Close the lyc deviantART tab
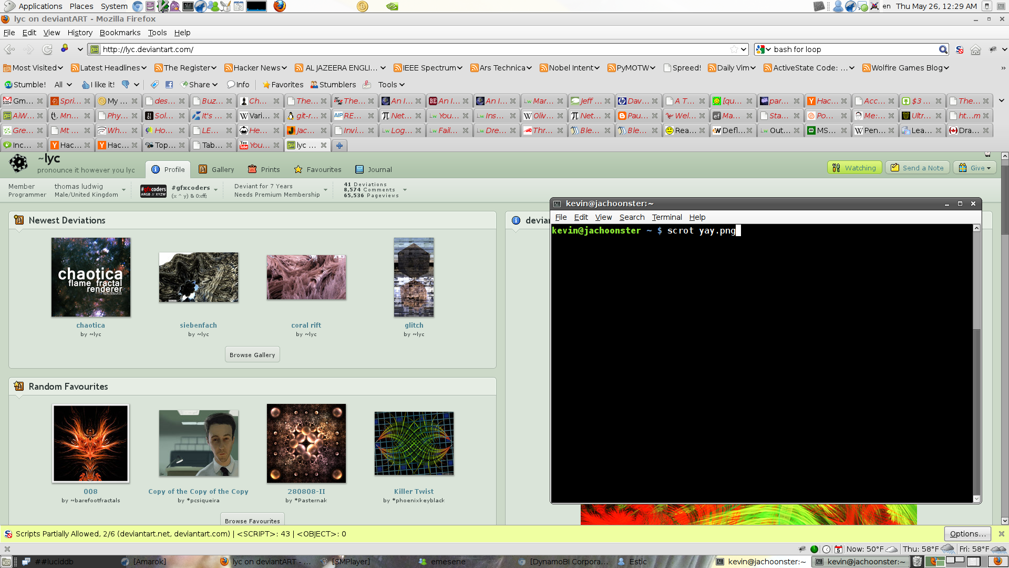This screenshot has width=1009, height=568. point(324,145)
